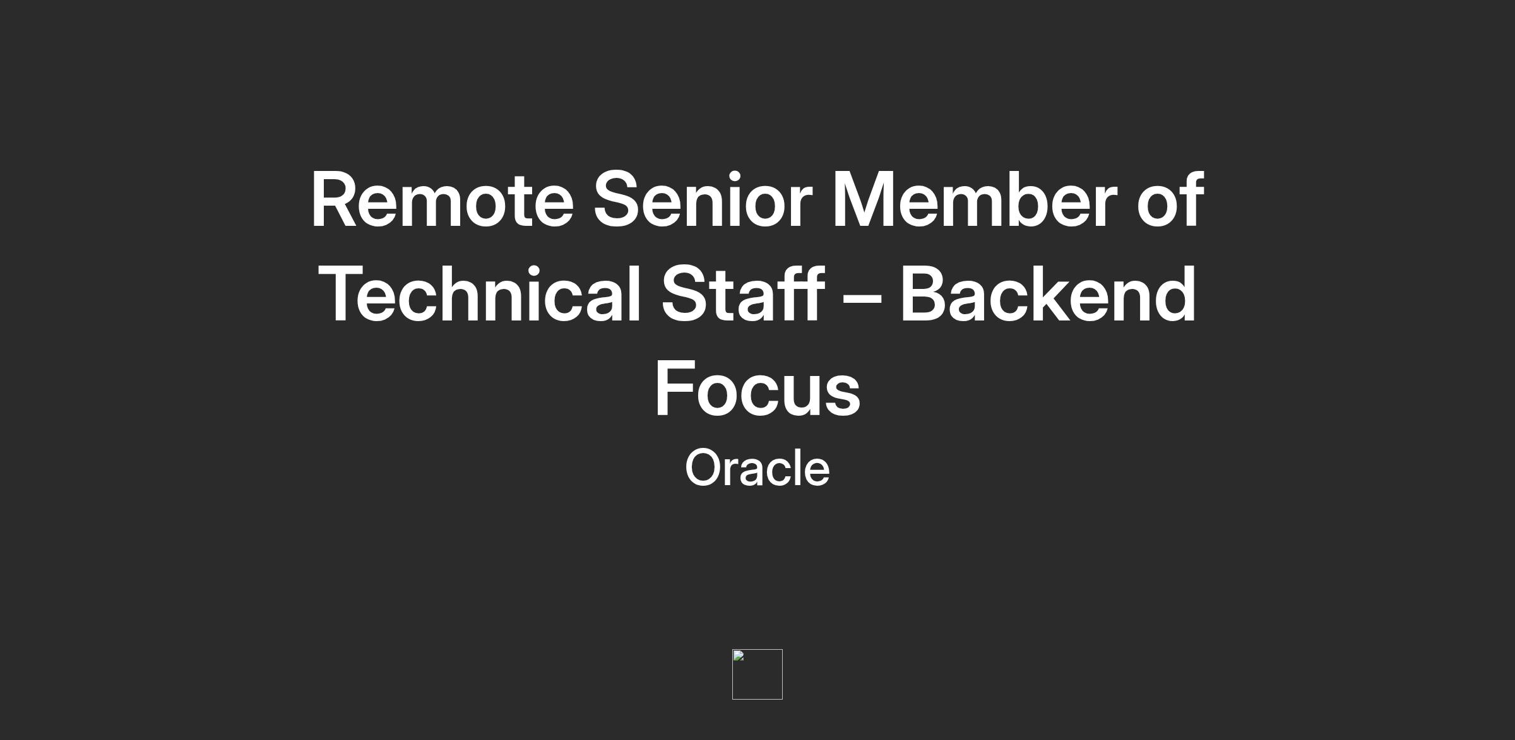Click the capital "T" in Technical
The height and width of the screenshot is (740, 1515).
pos(341,295)
